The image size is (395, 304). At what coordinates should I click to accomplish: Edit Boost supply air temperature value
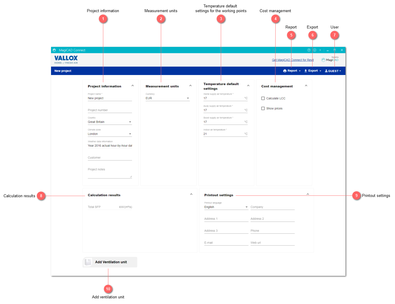[226, 122]
